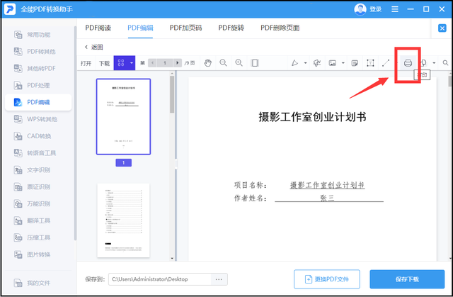Click the left sidebar scrollbar
The height and width of the screenshot is (297, 453).
[76, 133]
